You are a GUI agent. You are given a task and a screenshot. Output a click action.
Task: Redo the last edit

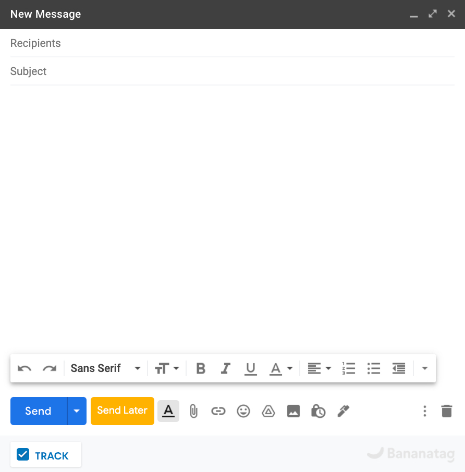(x=50, y=368)
